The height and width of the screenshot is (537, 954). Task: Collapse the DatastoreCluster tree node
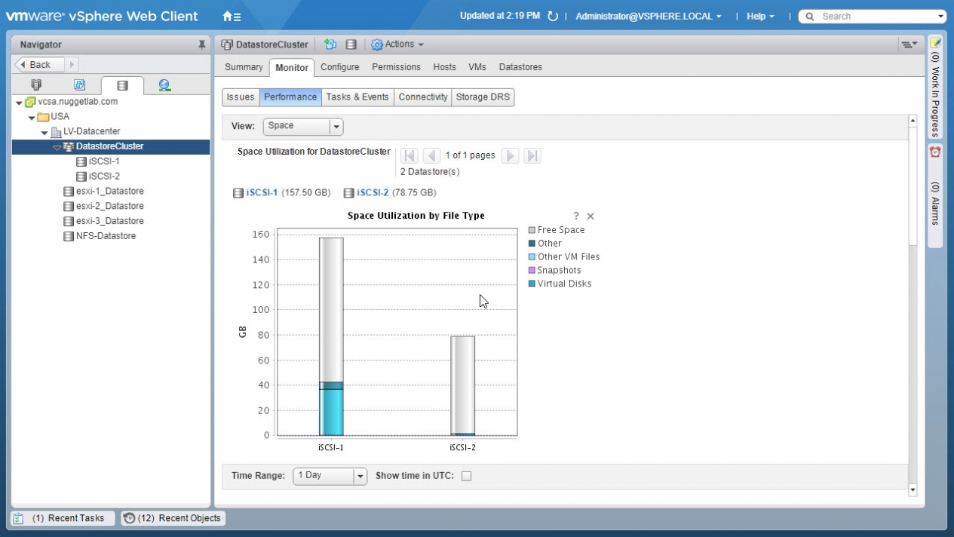[57, 147]
